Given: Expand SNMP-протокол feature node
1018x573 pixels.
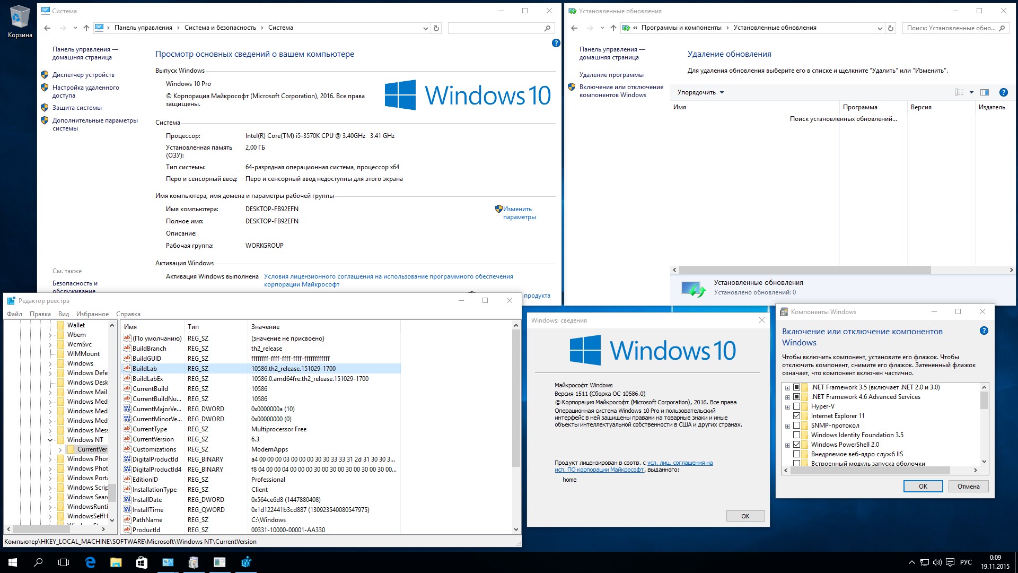Looking at the screenshot, I should coord(787,426).
